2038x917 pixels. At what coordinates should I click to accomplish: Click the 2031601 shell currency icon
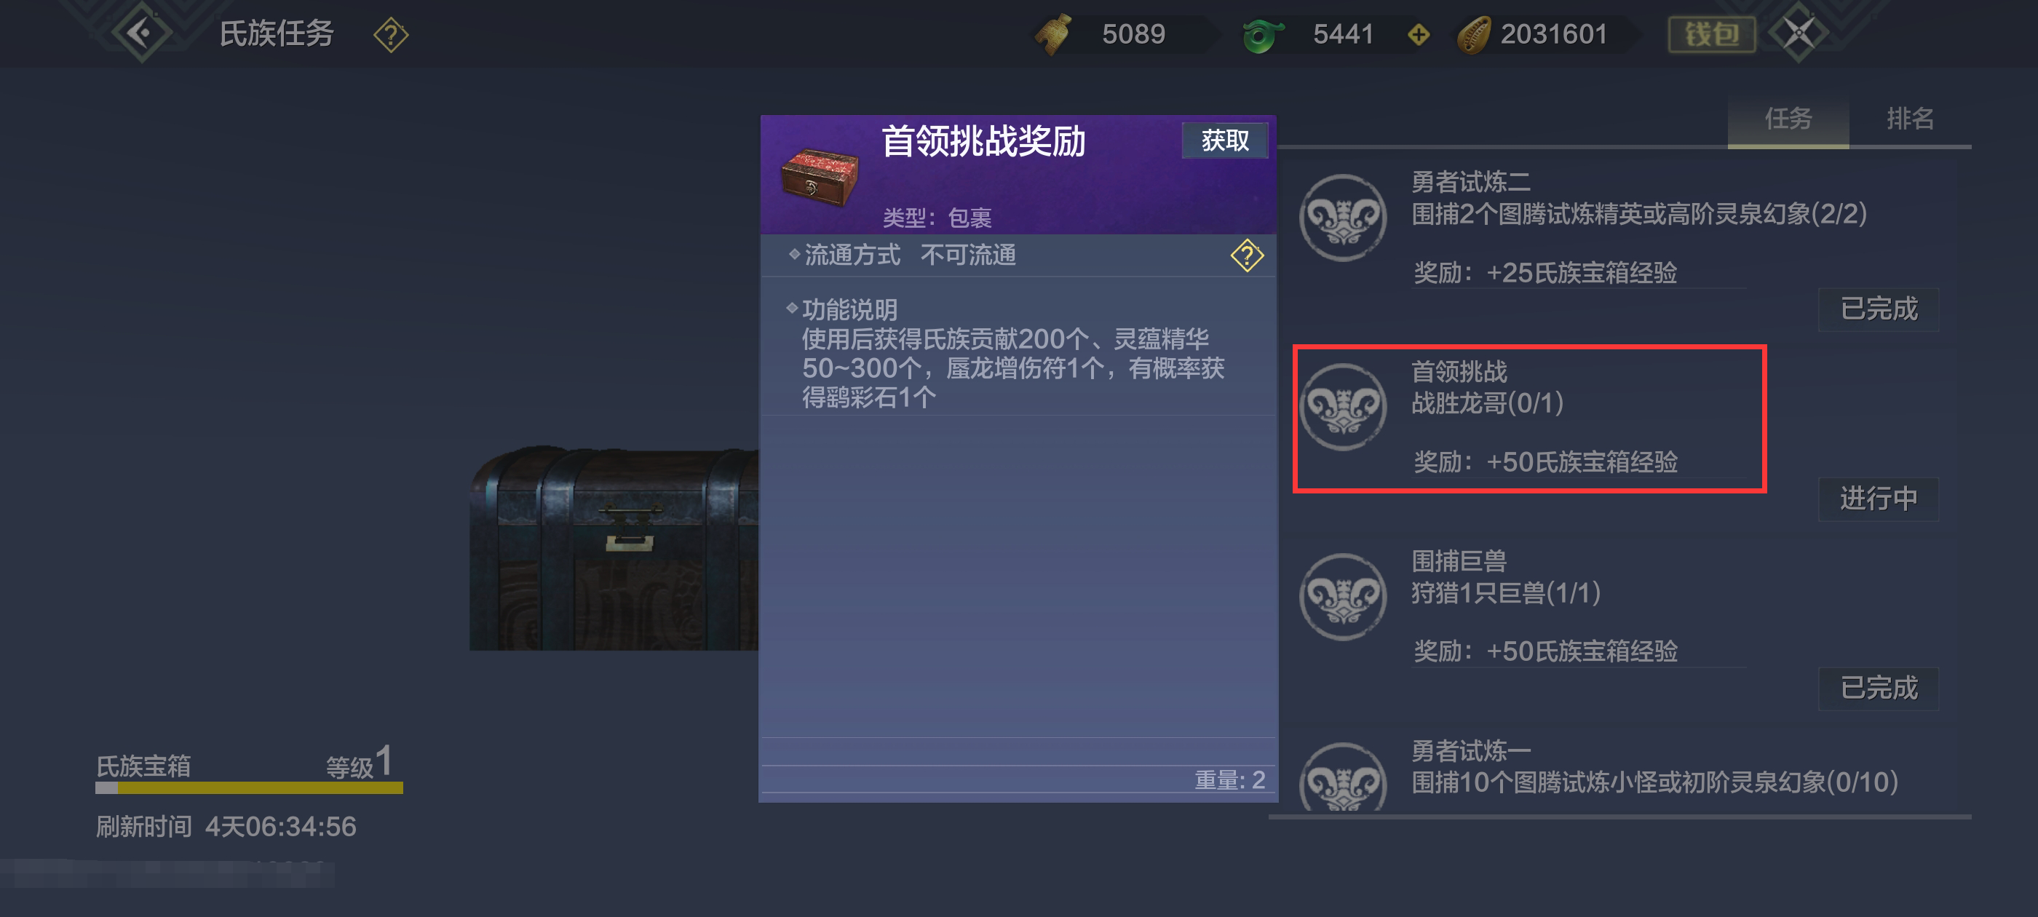[x=1474, y=35]
